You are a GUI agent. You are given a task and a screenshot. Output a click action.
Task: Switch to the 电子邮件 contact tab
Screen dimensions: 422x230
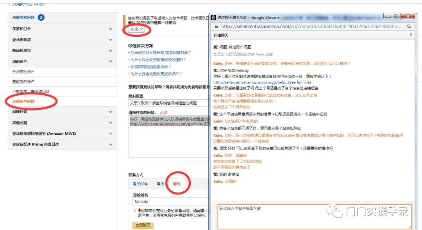pos(140,184)
